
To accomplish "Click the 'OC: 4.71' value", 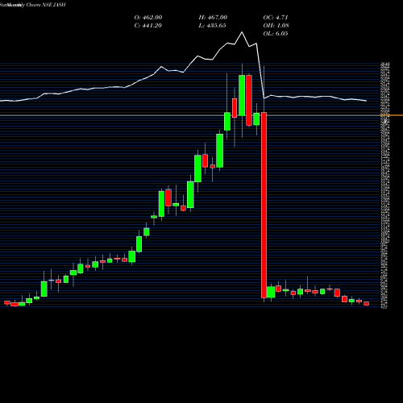I will 276,18.
